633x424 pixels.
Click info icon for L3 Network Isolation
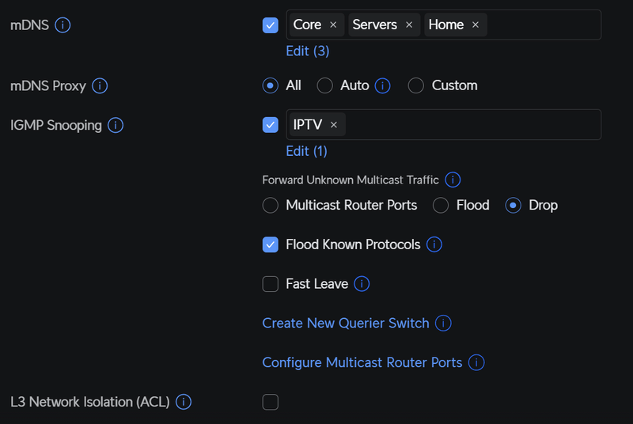[184, 402]
